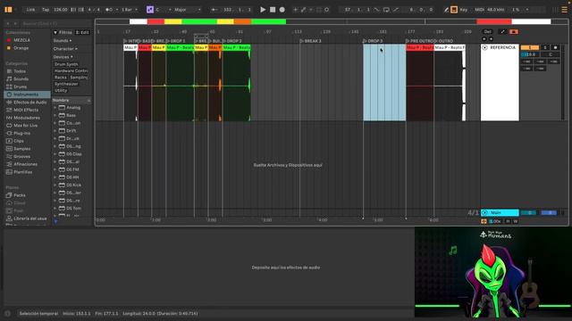Click the Stop button in transport

pos(273,10)
